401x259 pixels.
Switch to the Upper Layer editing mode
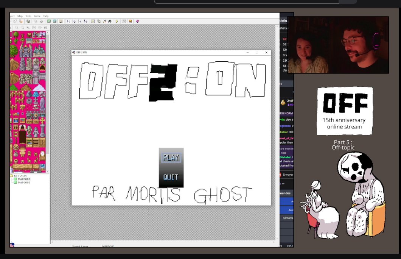(x=55, y=21)
